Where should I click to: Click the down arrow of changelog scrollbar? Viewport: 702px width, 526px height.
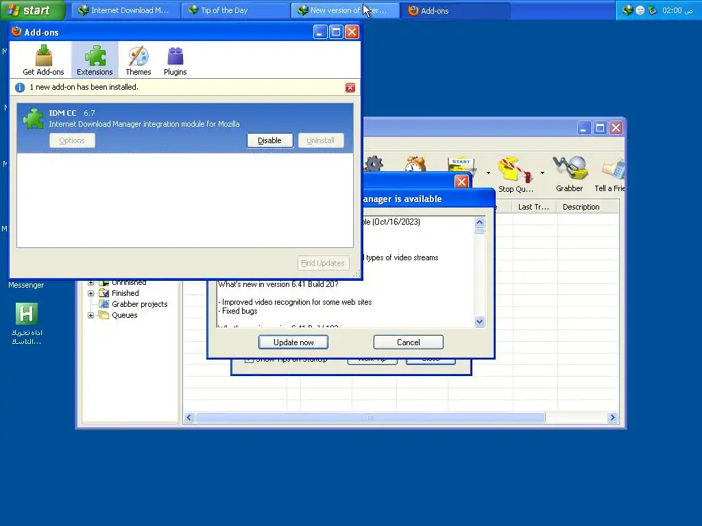coord(479,322)
